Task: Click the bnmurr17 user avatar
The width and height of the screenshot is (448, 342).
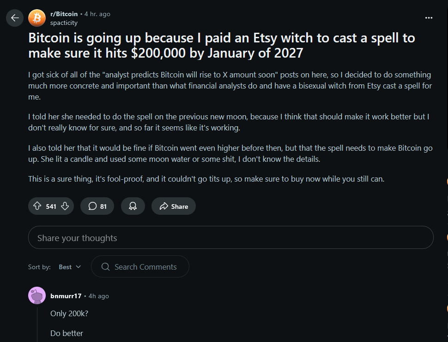Action: [37, 295]
